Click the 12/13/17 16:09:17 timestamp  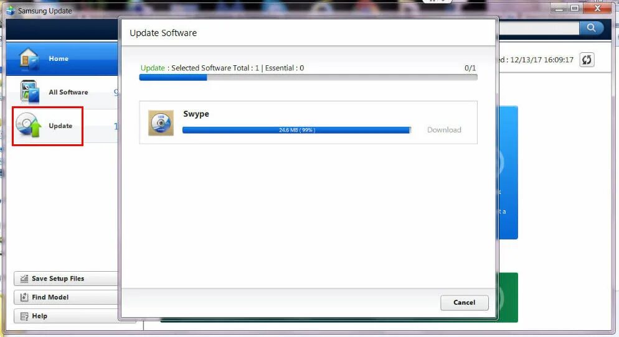click(x=542, y=60)
